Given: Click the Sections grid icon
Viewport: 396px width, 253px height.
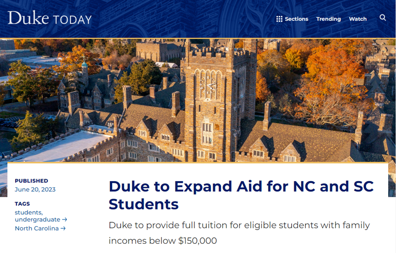Looking at the screenshot, I should coord(279,19).
